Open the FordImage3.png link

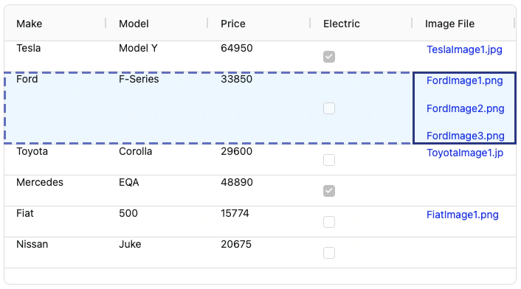click(465, 136)
